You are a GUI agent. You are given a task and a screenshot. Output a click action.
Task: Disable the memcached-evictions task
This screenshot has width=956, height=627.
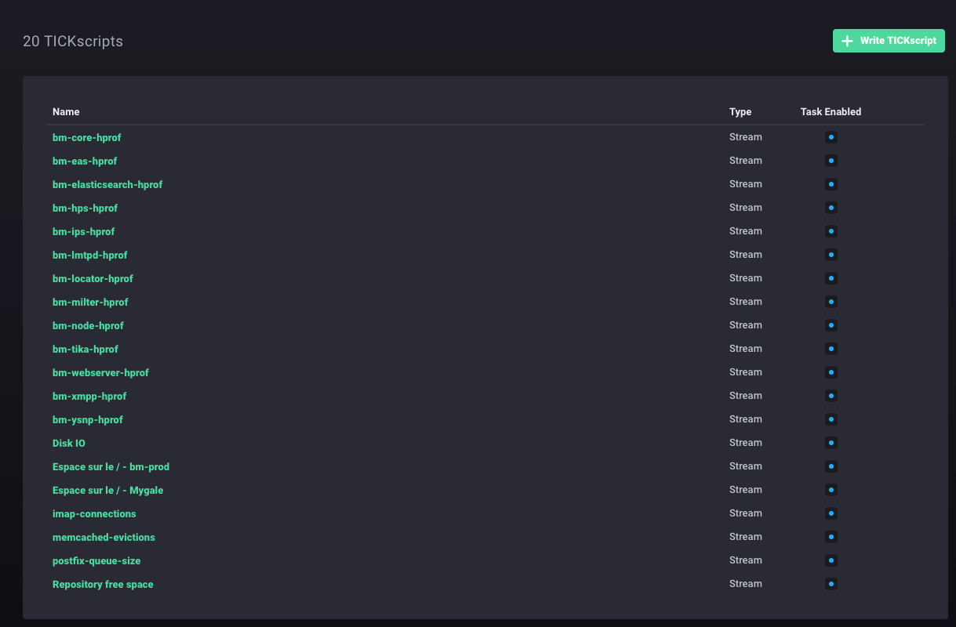point(831,537)
